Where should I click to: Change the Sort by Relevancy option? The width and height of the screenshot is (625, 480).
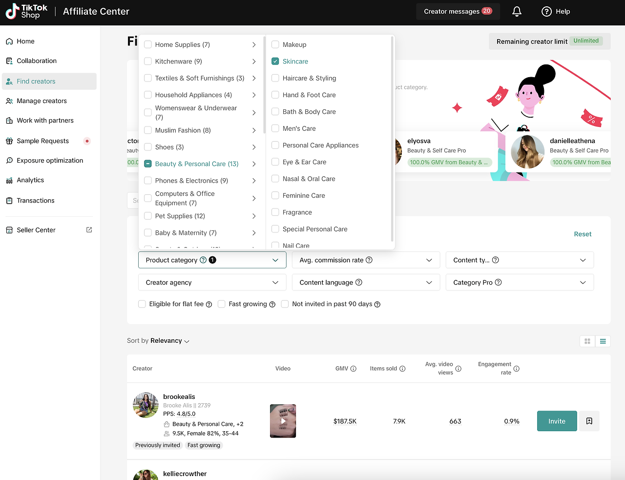pos(169,341)
